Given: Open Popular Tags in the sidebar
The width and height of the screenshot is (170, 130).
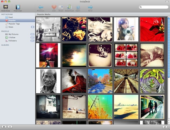Looking at the screenshot, I should pyautogui.click(x=18, y=24).
